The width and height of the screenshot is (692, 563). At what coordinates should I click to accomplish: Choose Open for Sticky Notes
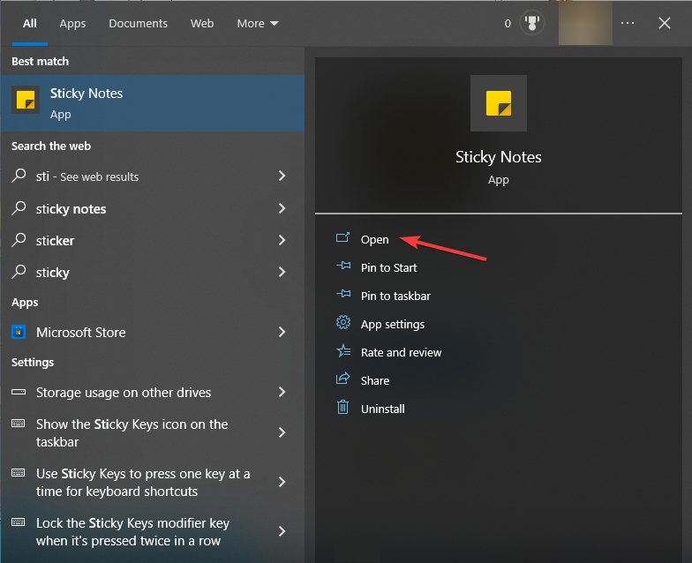pos(374,240)
